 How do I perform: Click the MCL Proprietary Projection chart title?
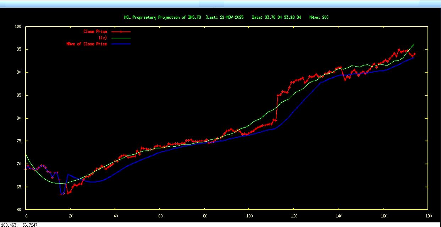226,17
